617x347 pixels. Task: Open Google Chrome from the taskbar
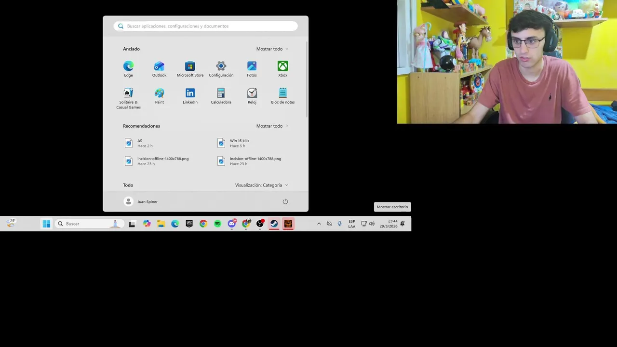tap(203, 224)
